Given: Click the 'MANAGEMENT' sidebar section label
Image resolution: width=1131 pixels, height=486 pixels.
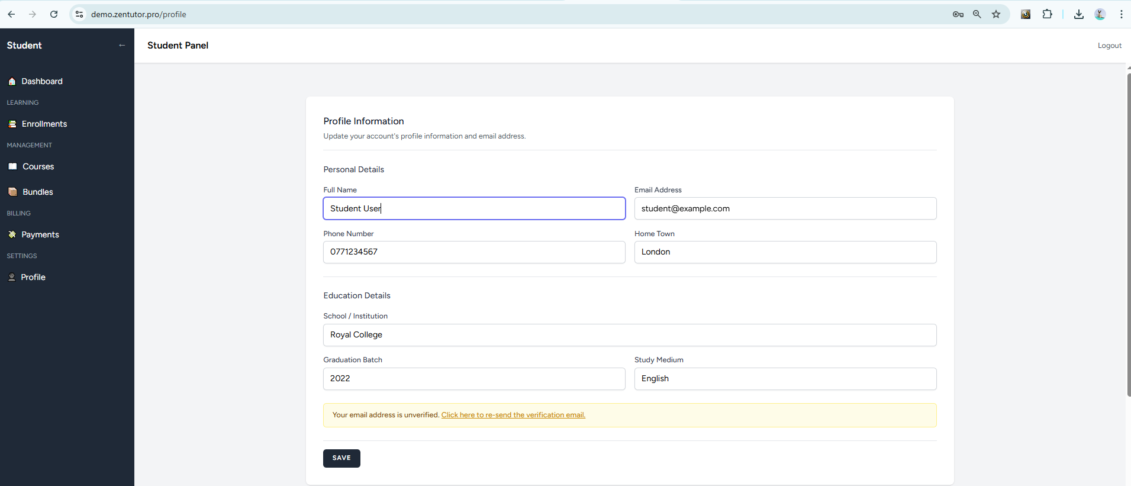Looking at the screenshot, I should [x=29, y=145].
